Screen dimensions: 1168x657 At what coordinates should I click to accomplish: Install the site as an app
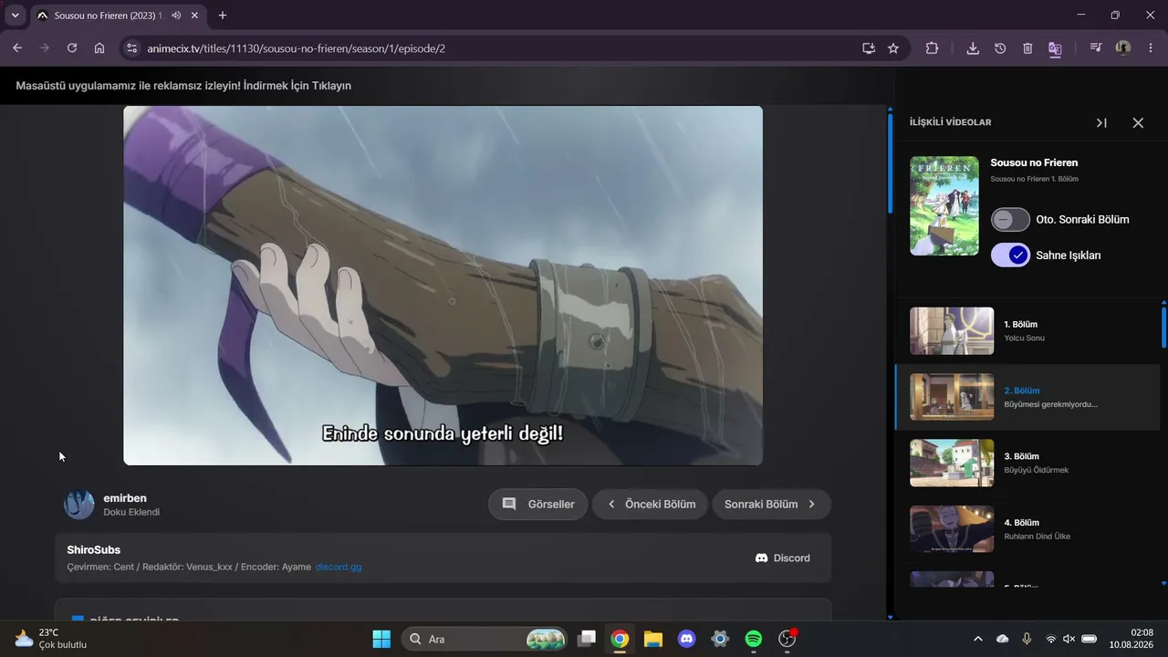869,48
